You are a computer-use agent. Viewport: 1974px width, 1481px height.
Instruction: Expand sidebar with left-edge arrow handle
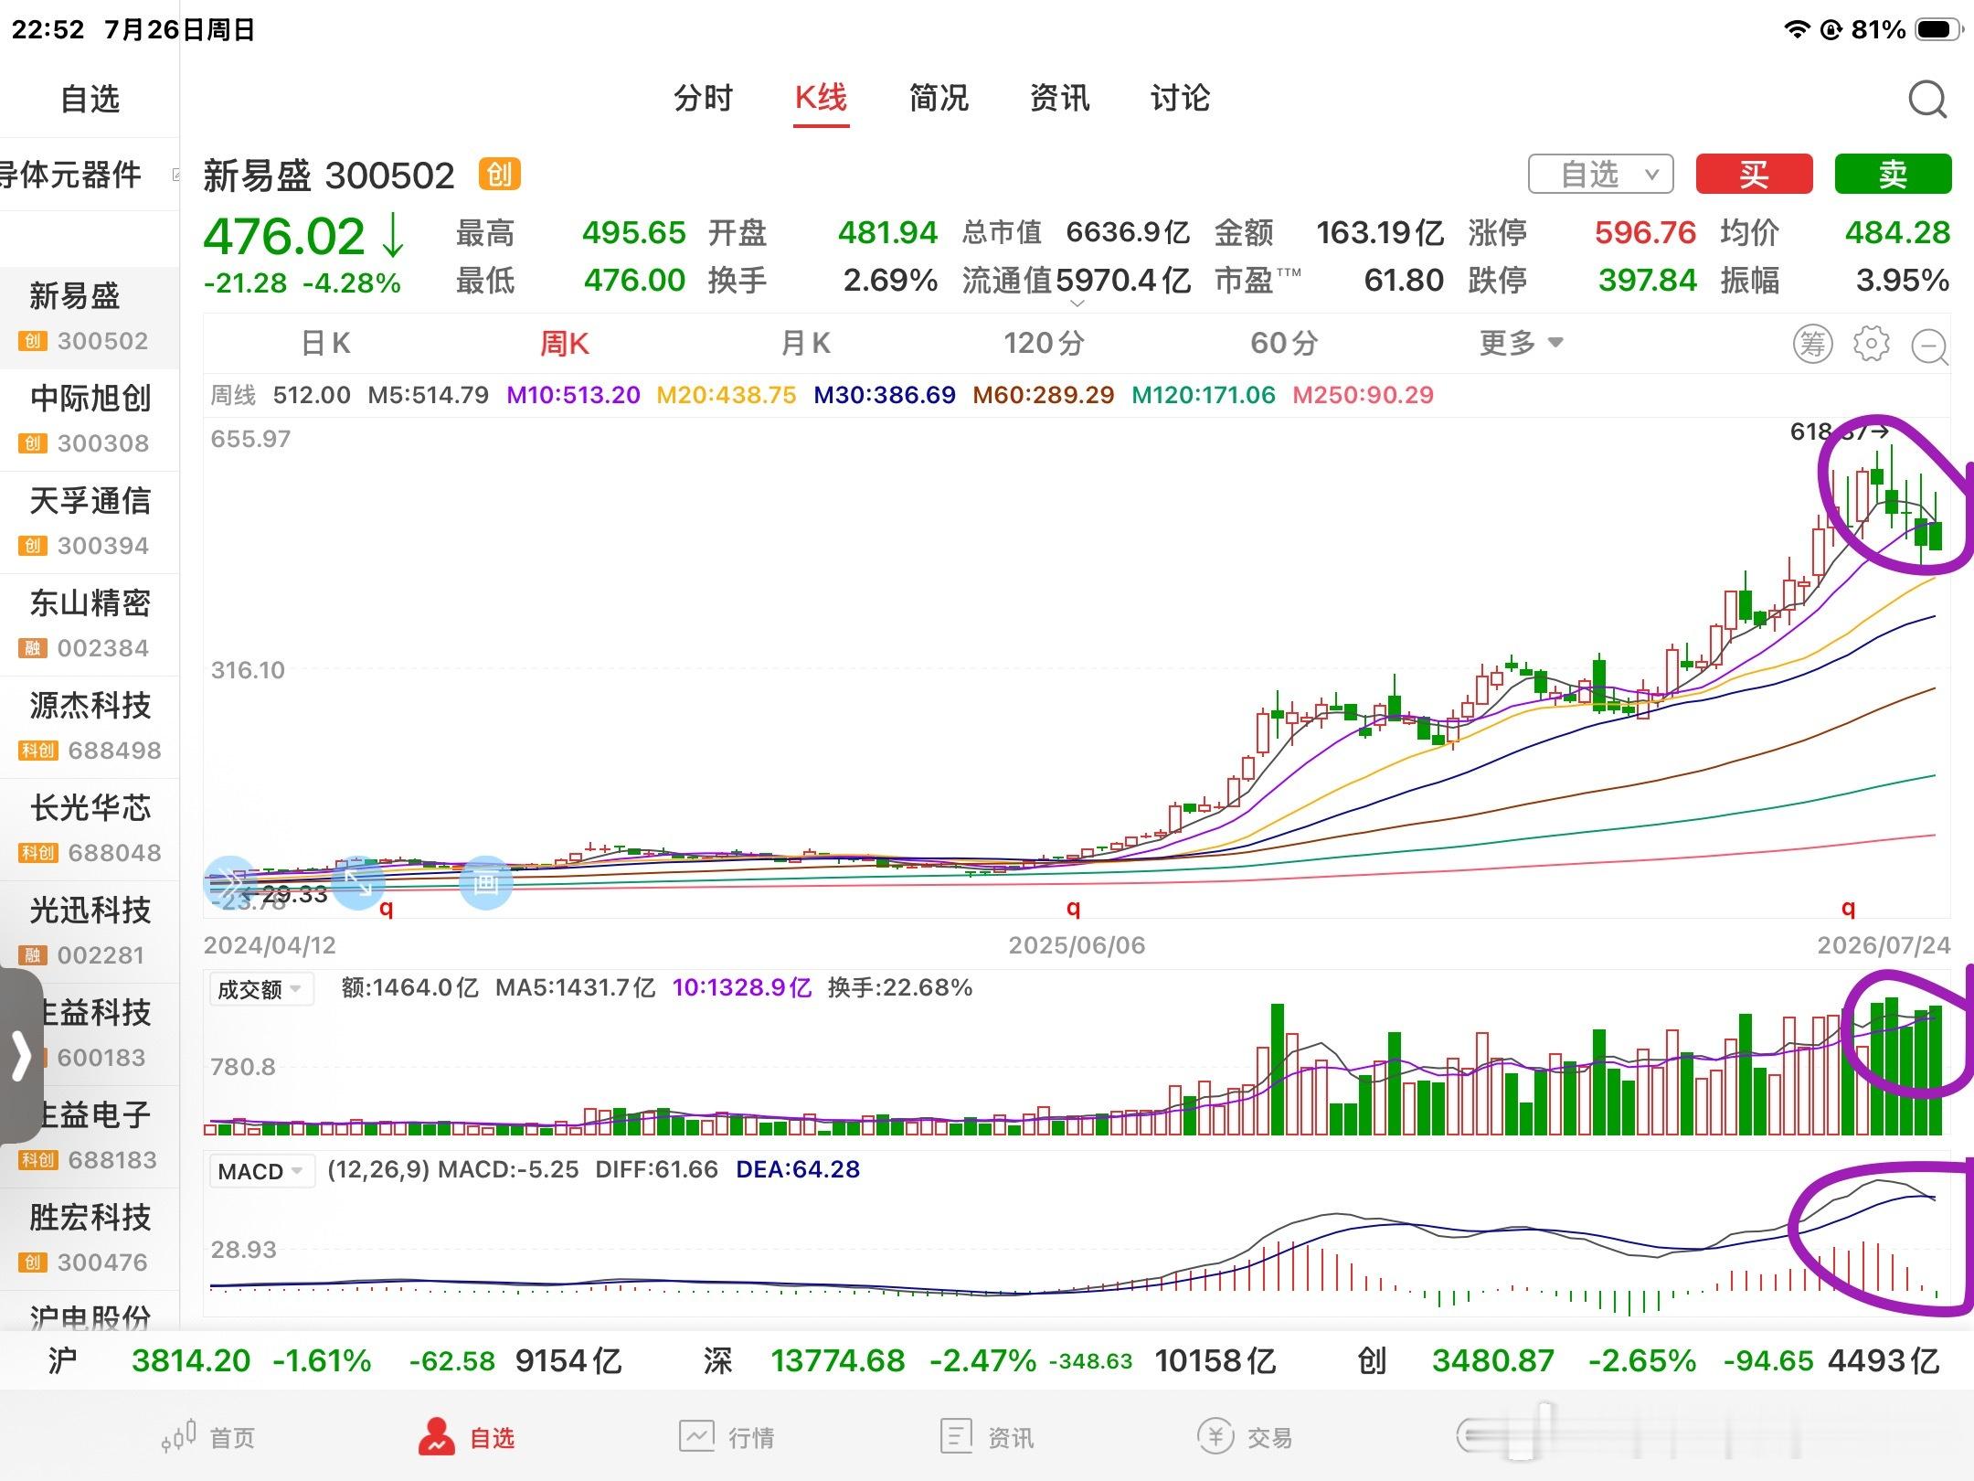(x=20, y=1056)
